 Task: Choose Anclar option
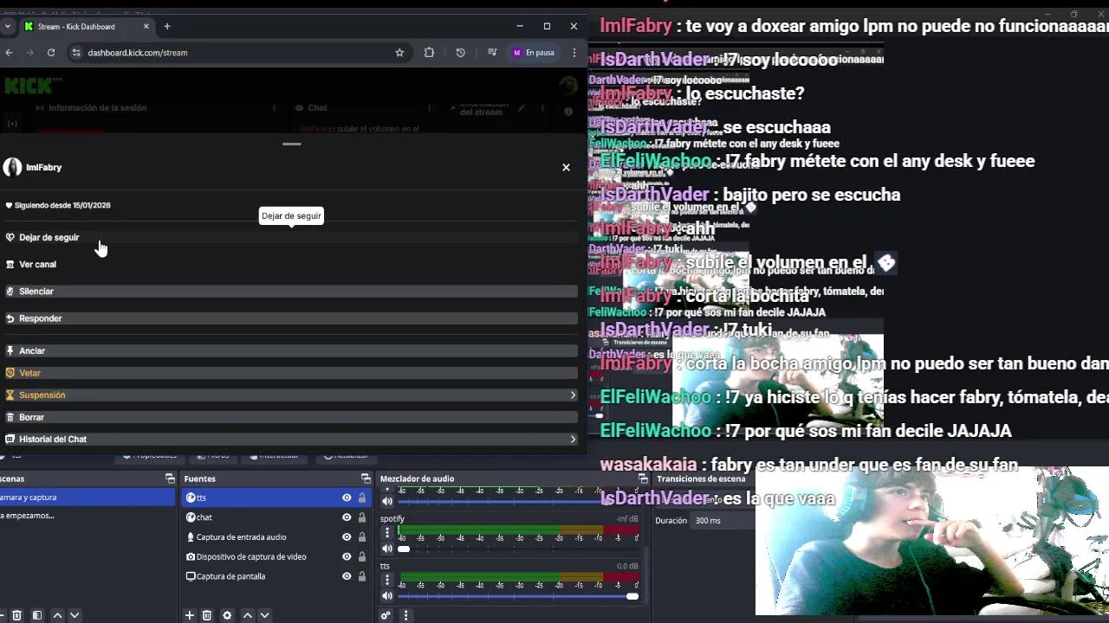coord(289,350)
